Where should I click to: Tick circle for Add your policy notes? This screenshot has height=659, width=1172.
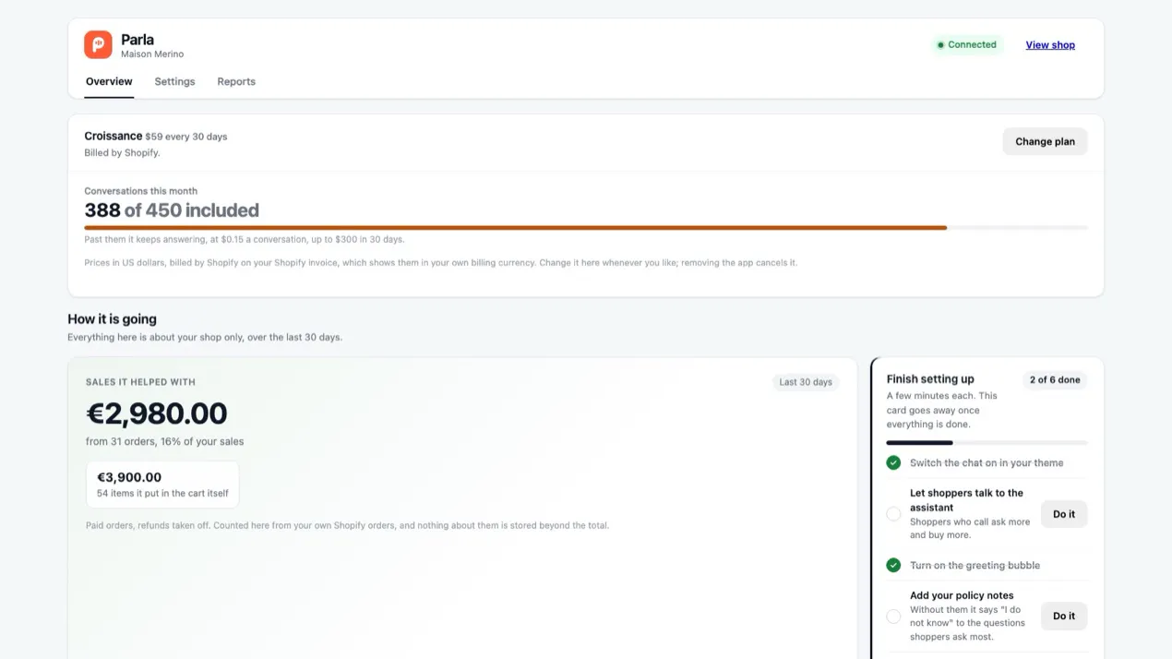coord(893,617)
